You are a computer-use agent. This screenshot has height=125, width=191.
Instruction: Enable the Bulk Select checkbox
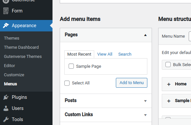pos(168,64)
